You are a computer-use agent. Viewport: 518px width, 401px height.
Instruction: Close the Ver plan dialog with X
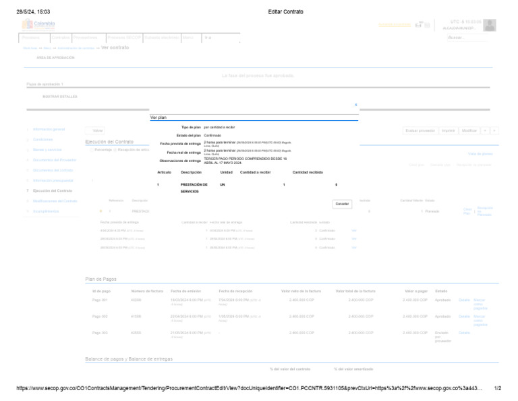(x=356, y=105)
